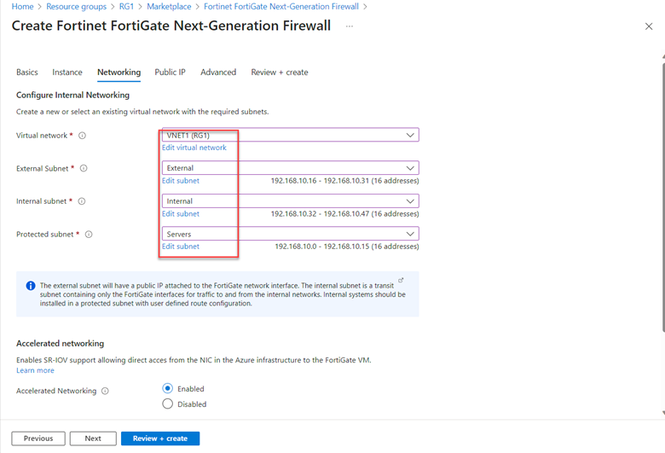665x453 pixels.
Task: Open the External Subnet dropdown
Action: point(290,168)
